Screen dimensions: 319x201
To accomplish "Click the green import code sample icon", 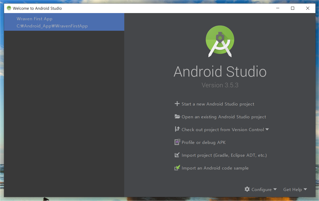I will click(x=177, y=168).
